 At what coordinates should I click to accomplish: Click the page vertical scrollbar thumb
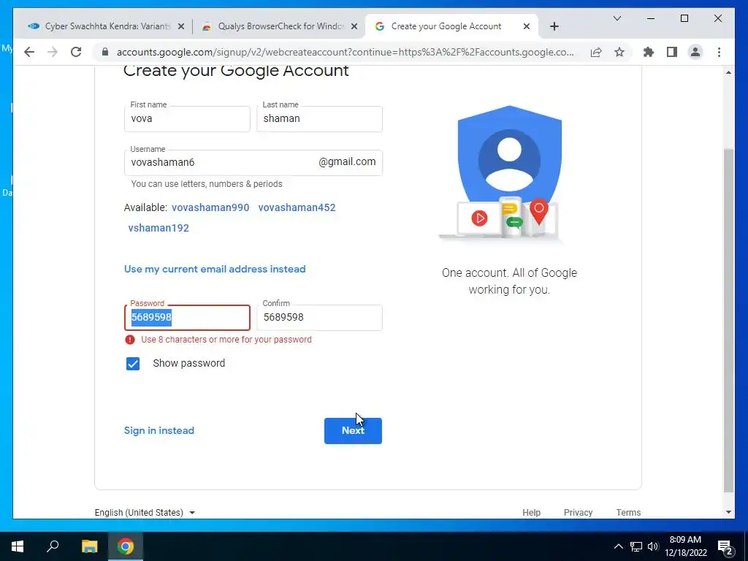tap(728, 320)
